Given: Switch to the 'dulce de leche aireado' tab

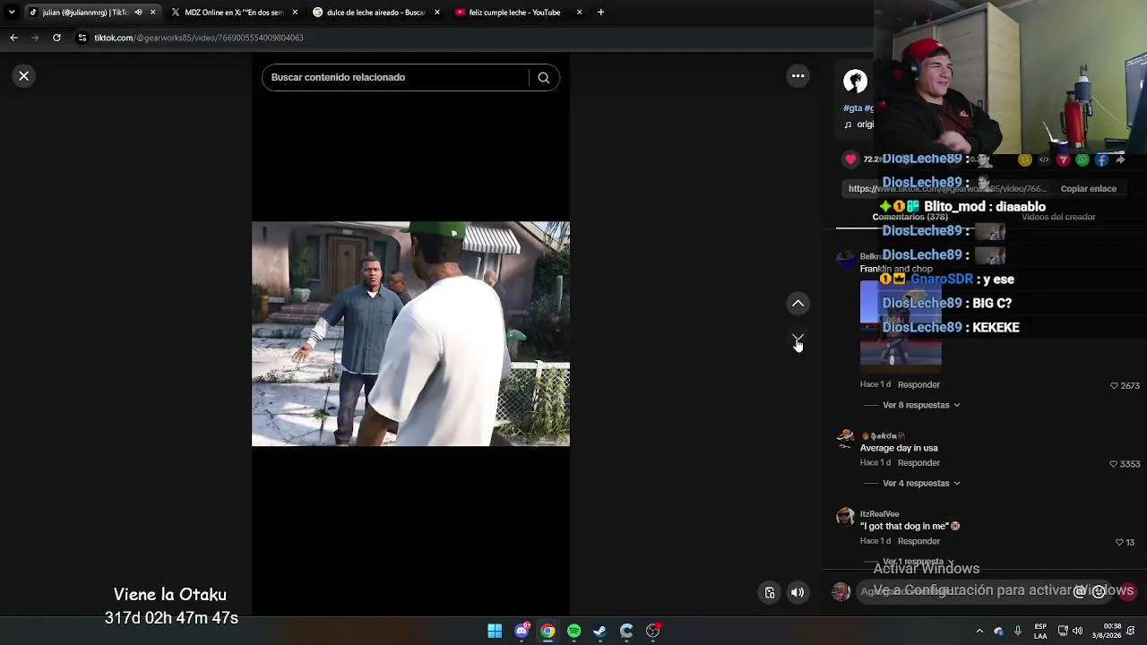Looking at the screenshot, I should (375, 13).
